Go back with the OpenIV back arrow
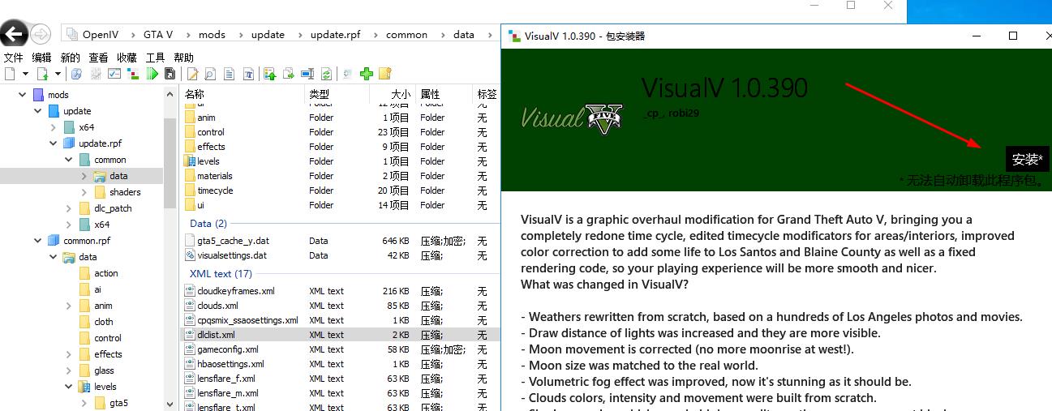 (15, 34)
